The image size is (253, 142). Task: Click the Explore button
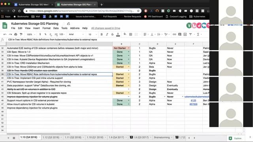click(236, 138)
